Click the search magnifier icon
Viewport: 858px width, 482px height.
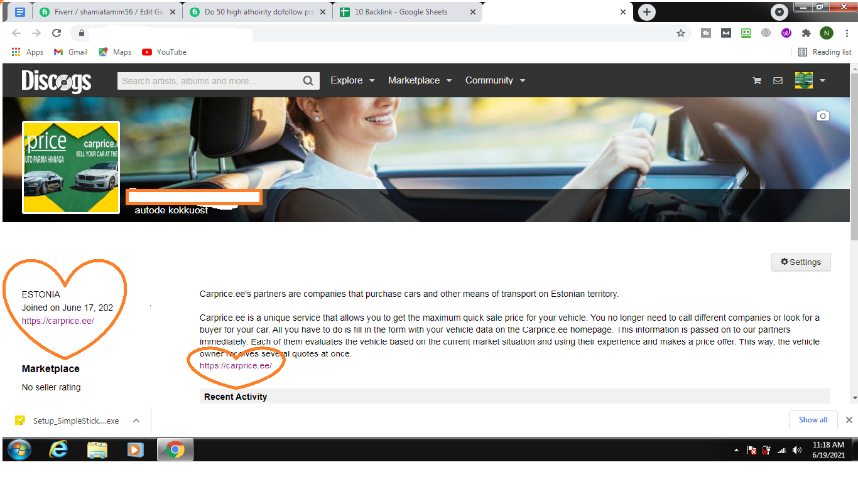(x=308, y=81)
